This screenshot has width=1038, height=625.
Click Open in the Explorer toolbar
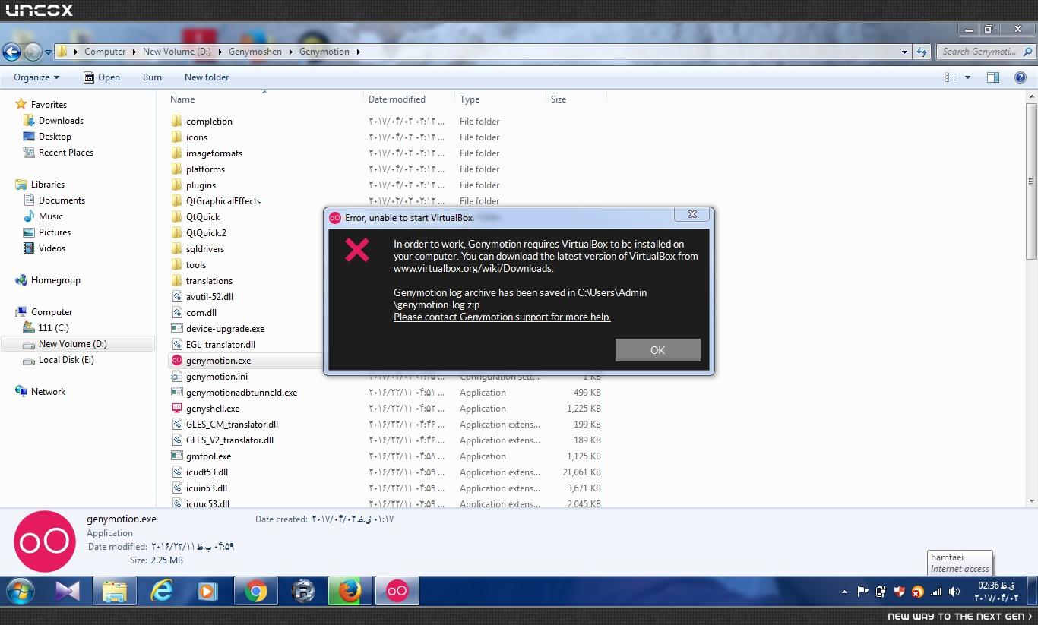tap(101, 77)
